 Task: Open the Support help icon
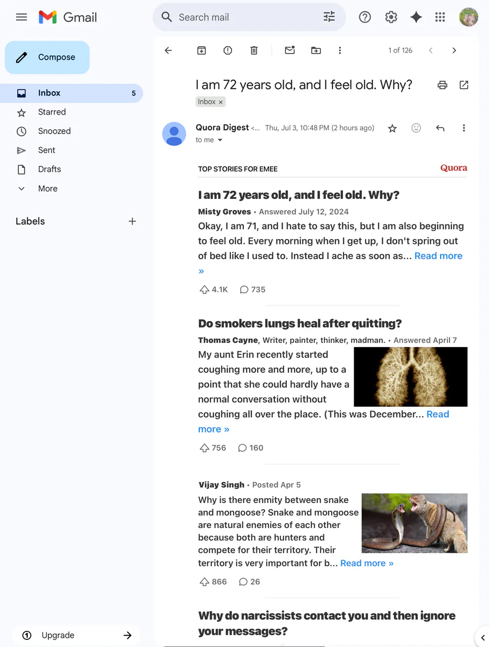(x=365, y=17)
